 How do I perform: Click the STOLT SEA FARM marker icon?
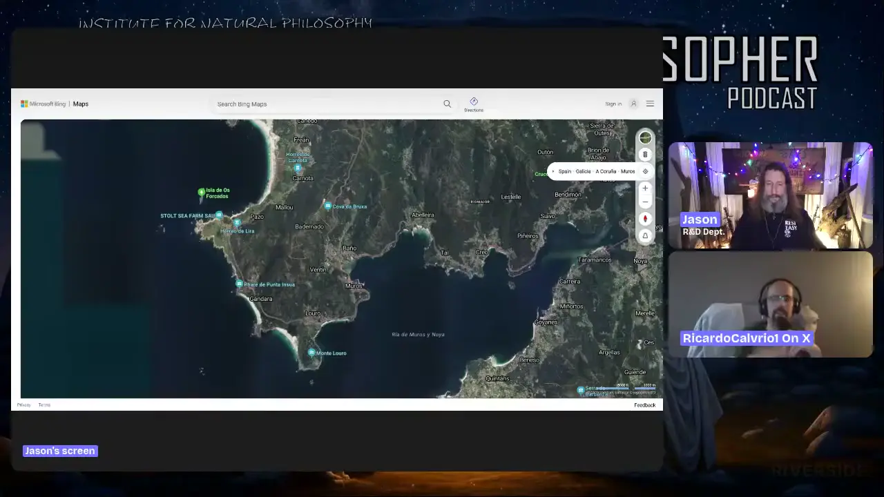click(219, 215)
